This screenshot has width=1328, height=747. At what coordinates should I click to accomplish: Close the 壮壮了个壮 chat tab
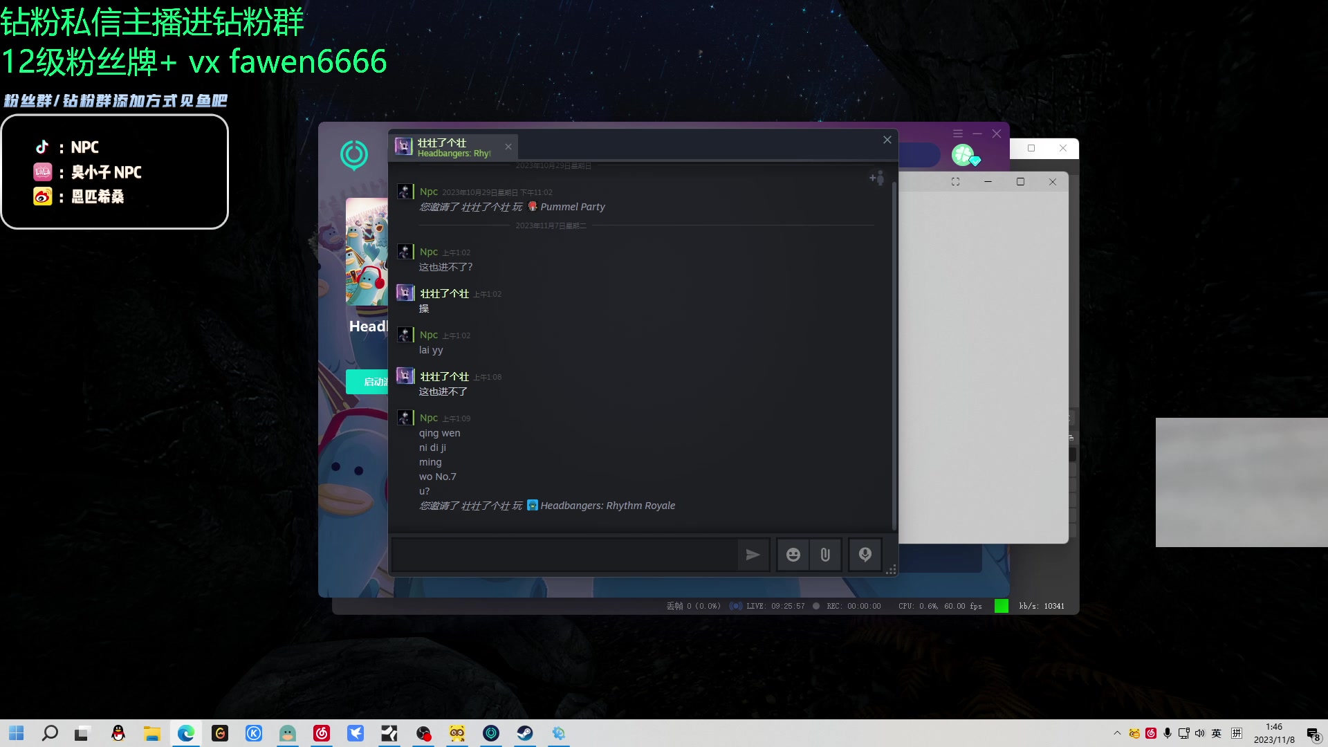click(508, 147)
